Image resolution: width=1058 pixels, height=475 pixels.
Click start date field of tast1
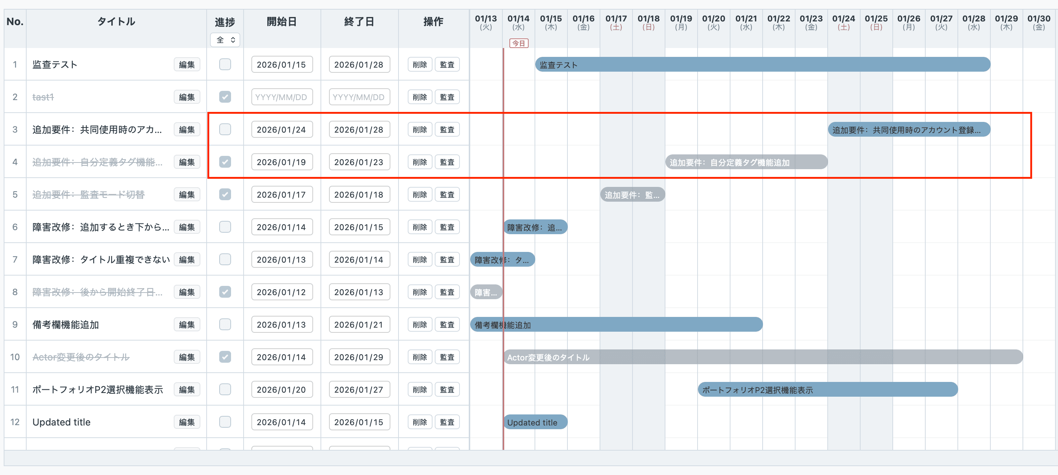pos(282,97)
